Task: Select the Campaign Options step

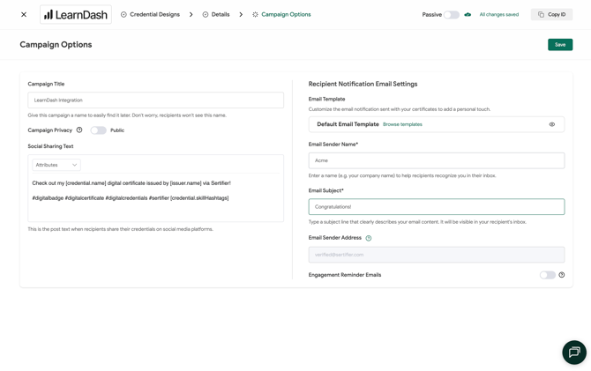Action: tap(281, 14)
